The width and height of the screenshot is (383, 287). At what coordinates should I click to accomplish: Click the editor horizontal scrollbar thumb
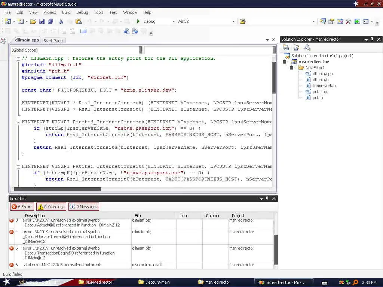(58, 189)
